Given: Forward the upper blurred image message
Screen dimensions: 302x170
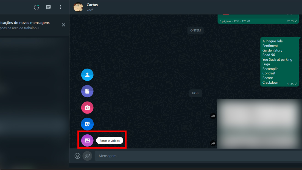Looking at the screenshot, I should [x=213, y=116].
